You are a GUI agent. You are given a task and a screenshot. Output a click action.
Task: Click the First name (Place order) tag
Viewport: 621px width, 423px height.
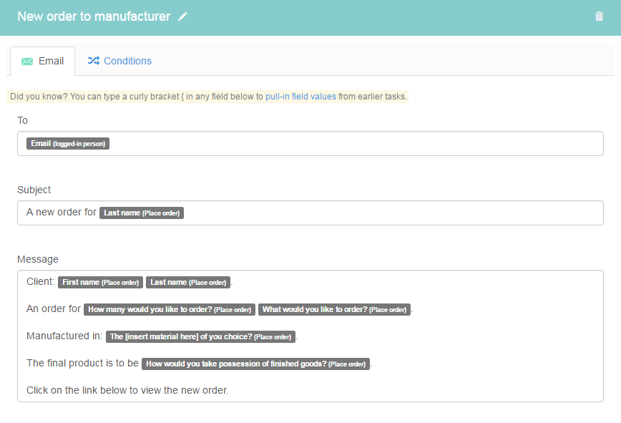100,283
